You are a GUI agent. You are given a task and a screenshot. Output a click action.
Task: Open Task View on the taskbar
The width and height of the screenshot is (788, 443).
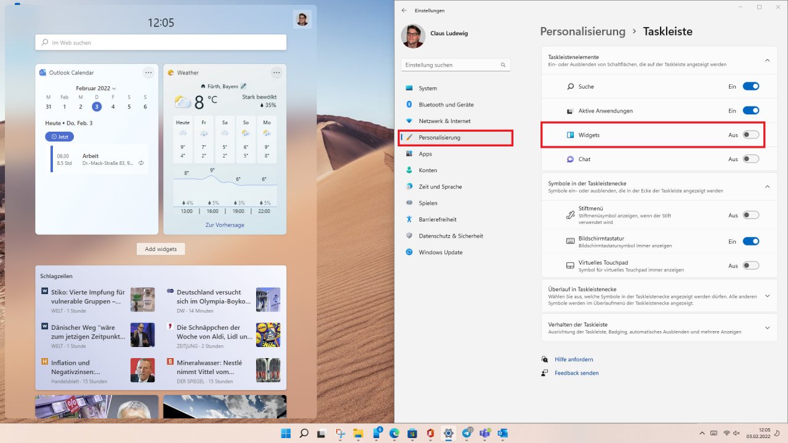(x=322, y=433)
